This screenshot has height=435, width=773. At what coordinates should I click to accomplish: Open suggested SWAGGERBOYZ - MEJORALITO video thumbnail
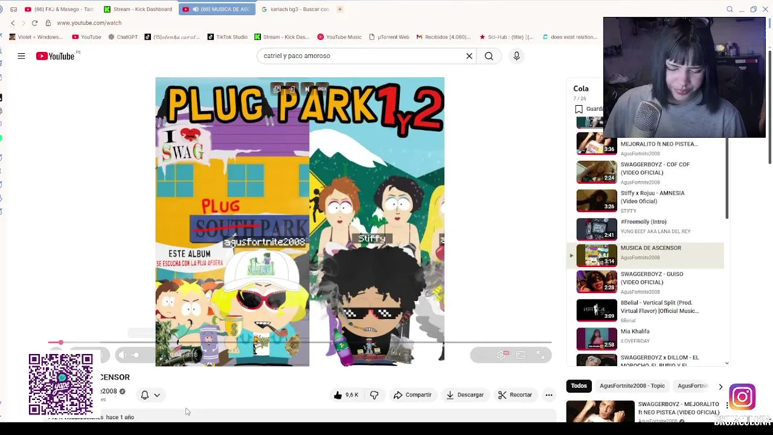600,411
